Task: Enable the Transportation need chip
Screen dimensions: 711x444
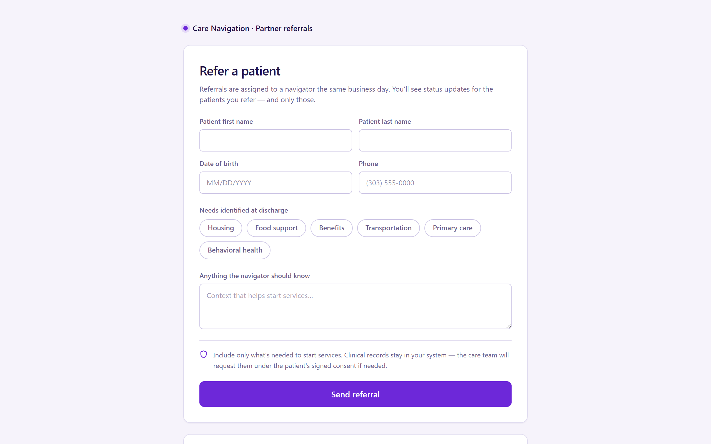Action: [388, 228]
